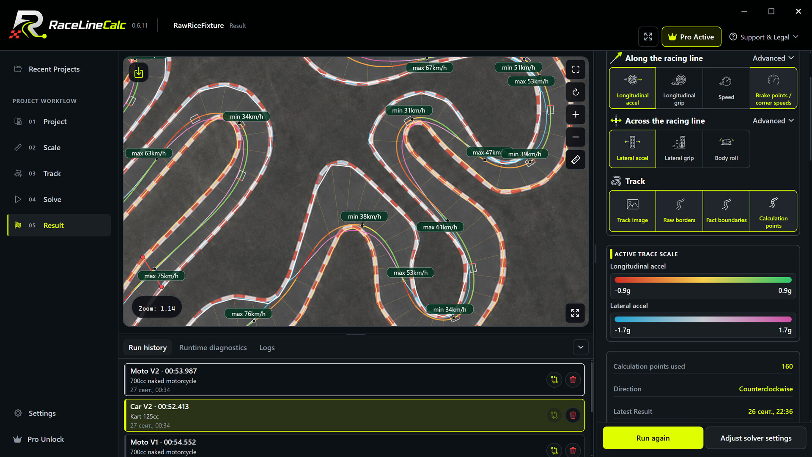Screen dimensions: 812x457
Task: Delete the Moto V2 run
Action: click(573, 380)
